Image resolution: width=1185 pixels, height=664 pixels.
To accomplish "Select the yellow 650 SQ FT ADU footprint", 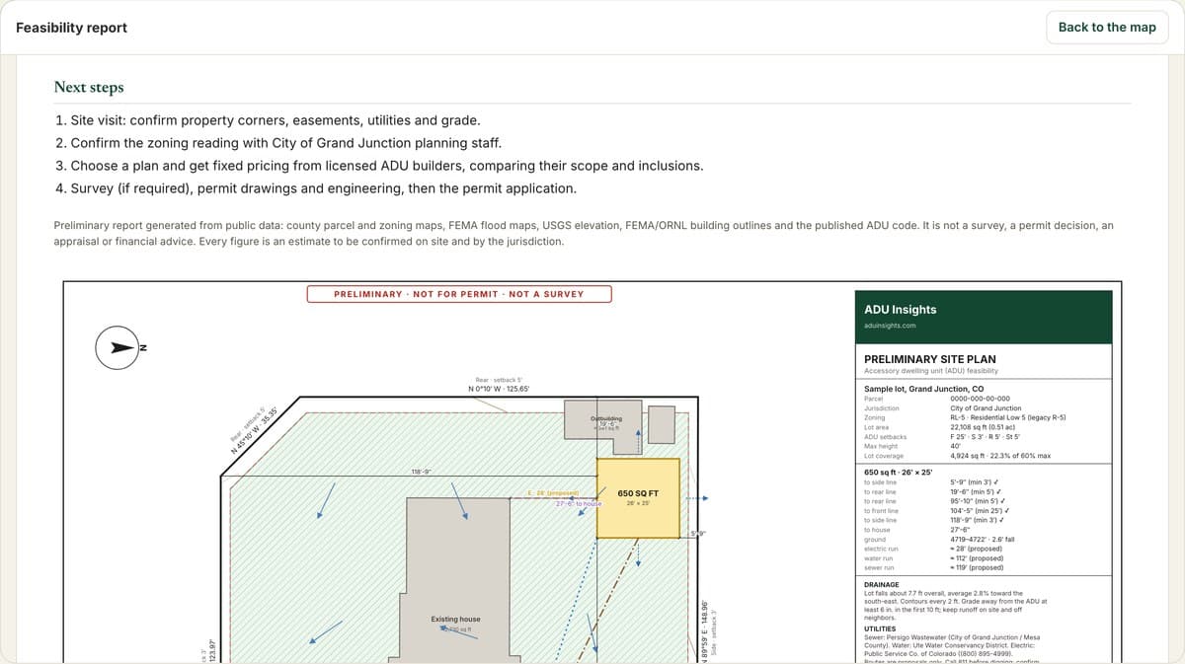I will pyautogui.click(x=638, y=498).
